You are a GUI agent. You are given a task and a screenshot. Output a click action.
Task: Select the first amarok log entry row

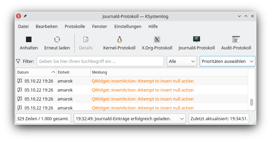tap(132, 81)
